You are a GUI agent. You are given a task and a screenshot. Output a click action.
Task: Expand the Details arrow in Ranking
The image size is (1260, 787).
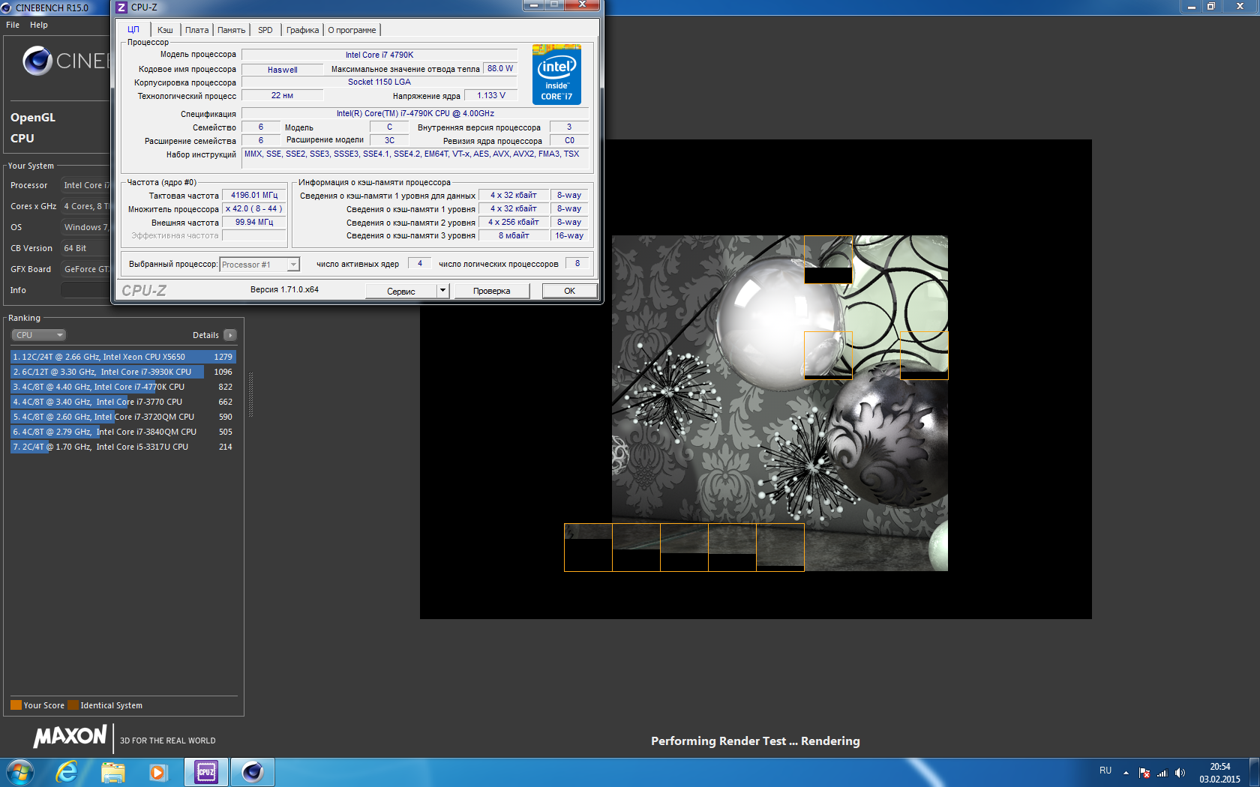coord(230,335)
